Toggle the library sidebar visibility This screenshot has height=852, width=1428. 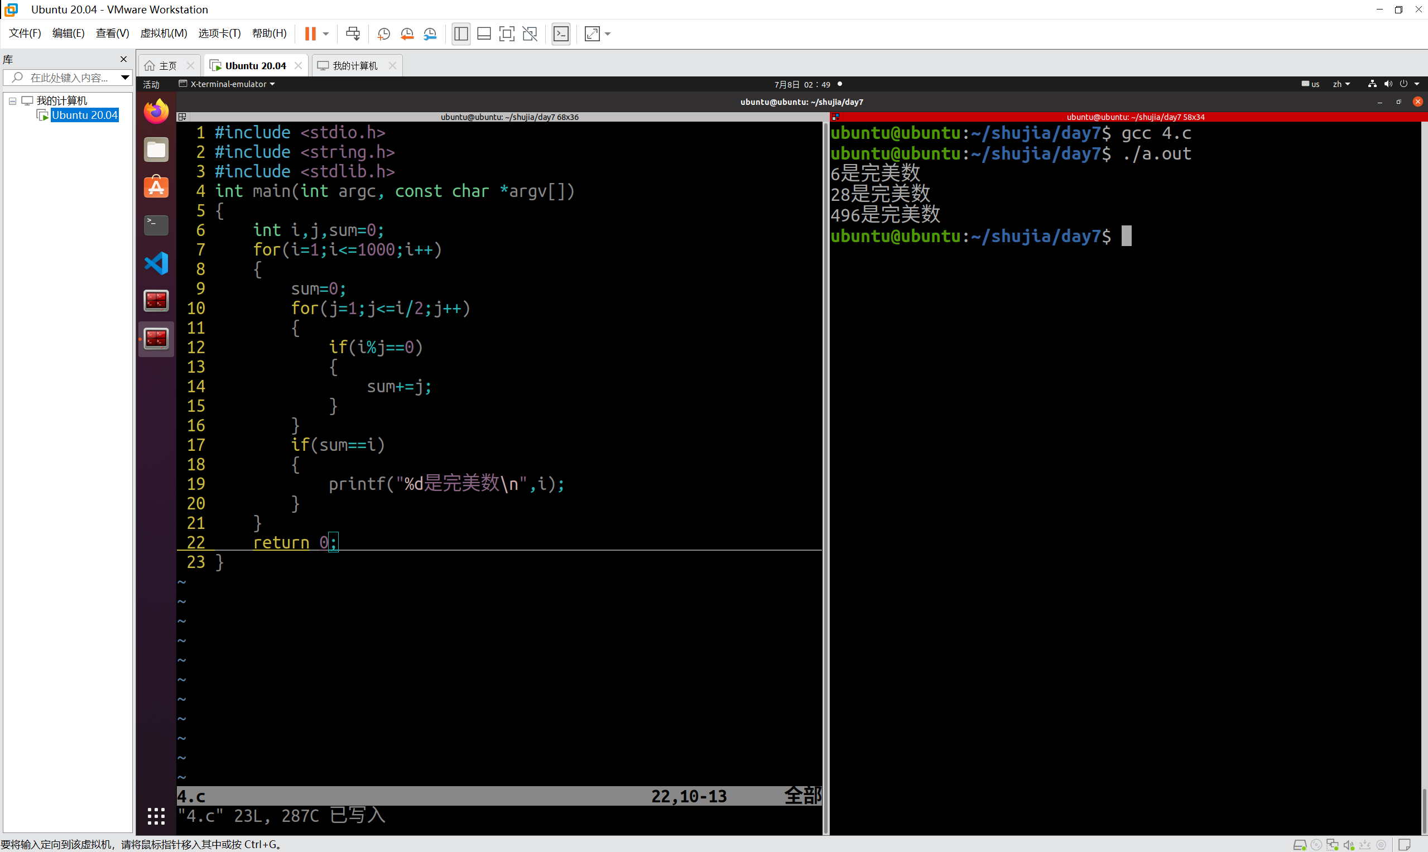coord(460,33)
